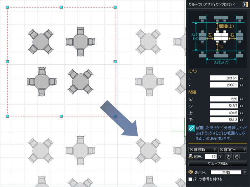The width and height of the screenshot is (250, 187).
Task: Edit the 上 spacing field
Action: (224, 113)
